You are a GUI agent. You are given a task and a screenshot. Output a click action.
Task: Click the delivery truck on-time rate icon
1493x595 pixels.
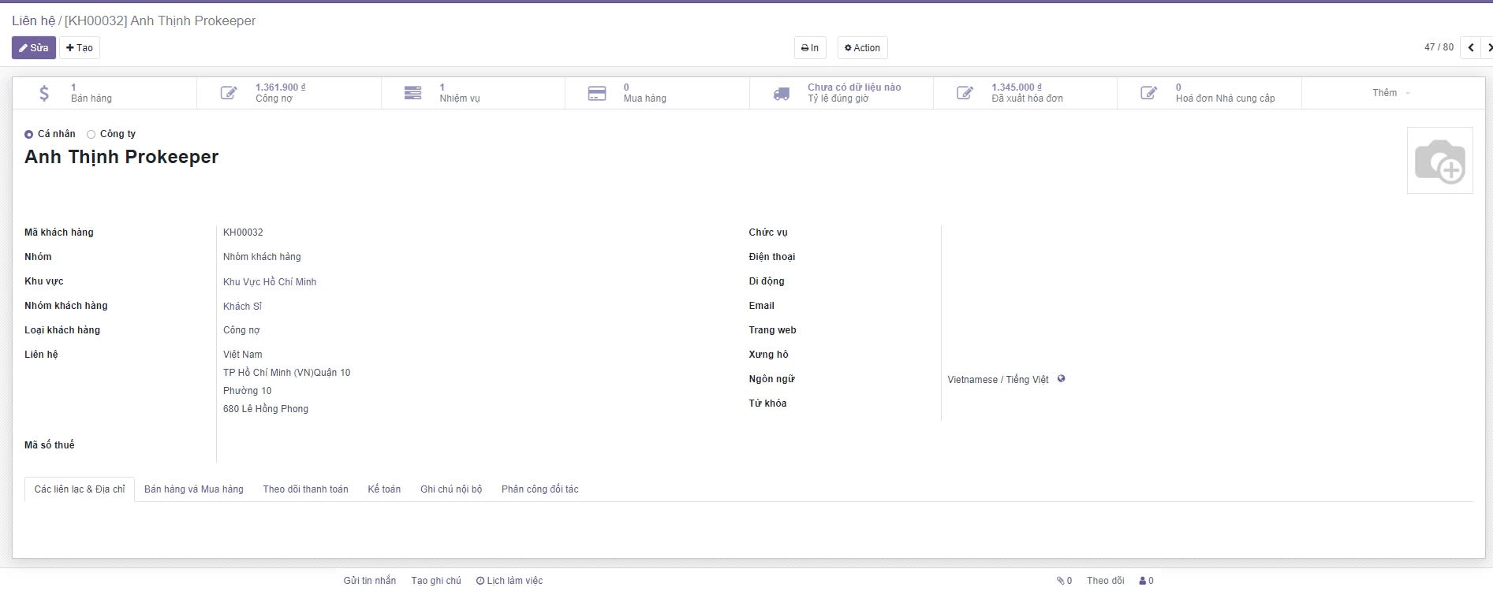[781, 94]
